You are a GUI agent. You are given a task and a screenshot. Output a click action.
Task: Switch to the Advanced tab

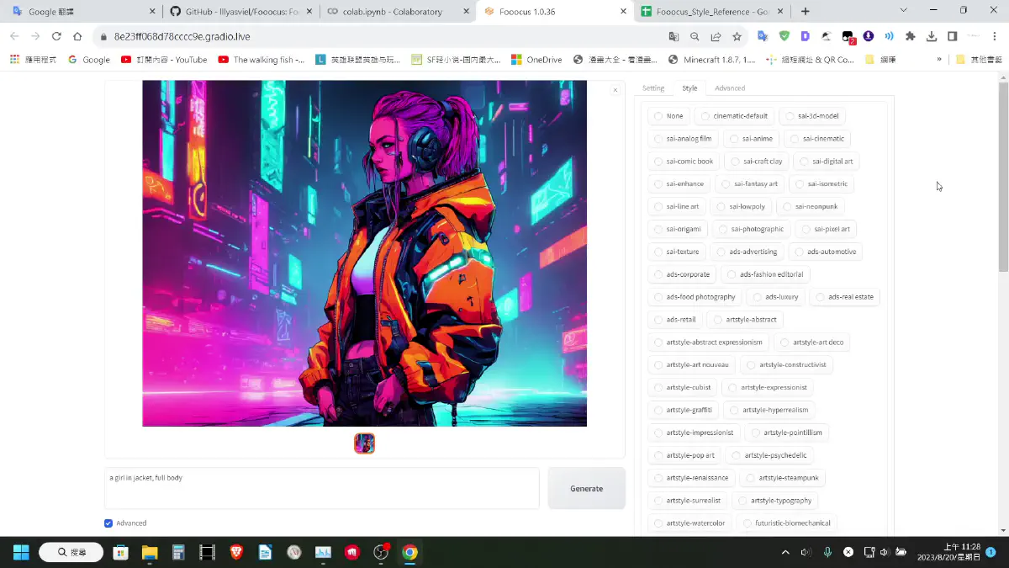730,88
